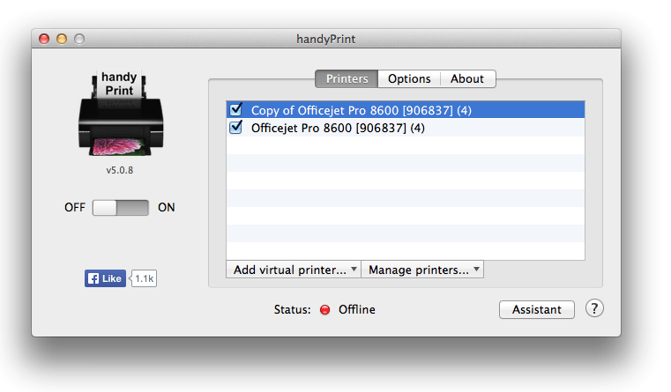671x392 pixels.
Task: Open the Add virtual printer dropdown
Action: [x=294, y=270]
